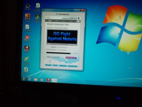Open Internet Explorer from the taskbar
The image size is (142, 107).
[30, 79]
